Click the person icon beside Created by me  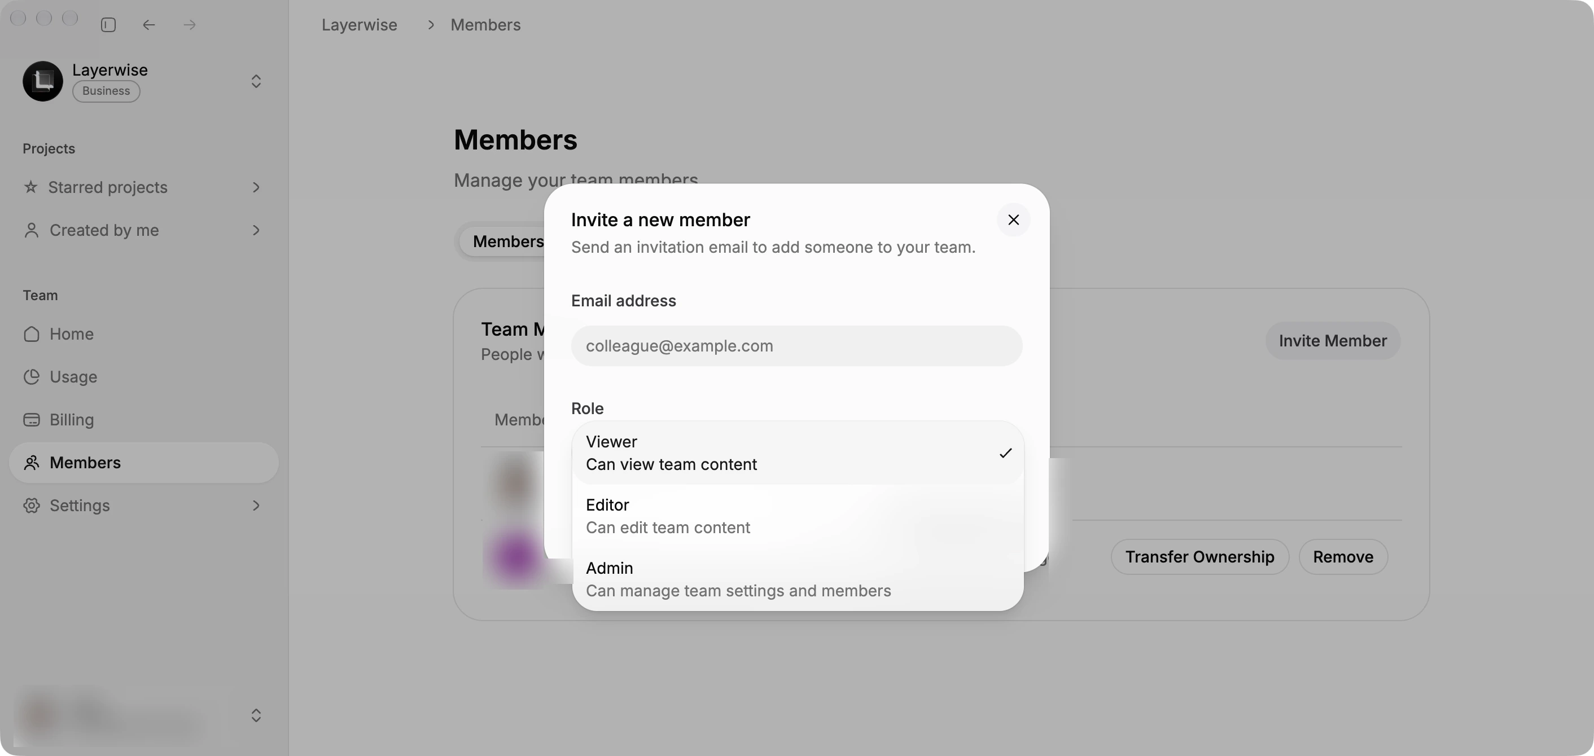click(x=31, y=230)
